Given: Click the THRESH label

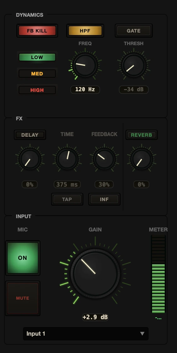Looking at the screenshot, I should [133, 44].
